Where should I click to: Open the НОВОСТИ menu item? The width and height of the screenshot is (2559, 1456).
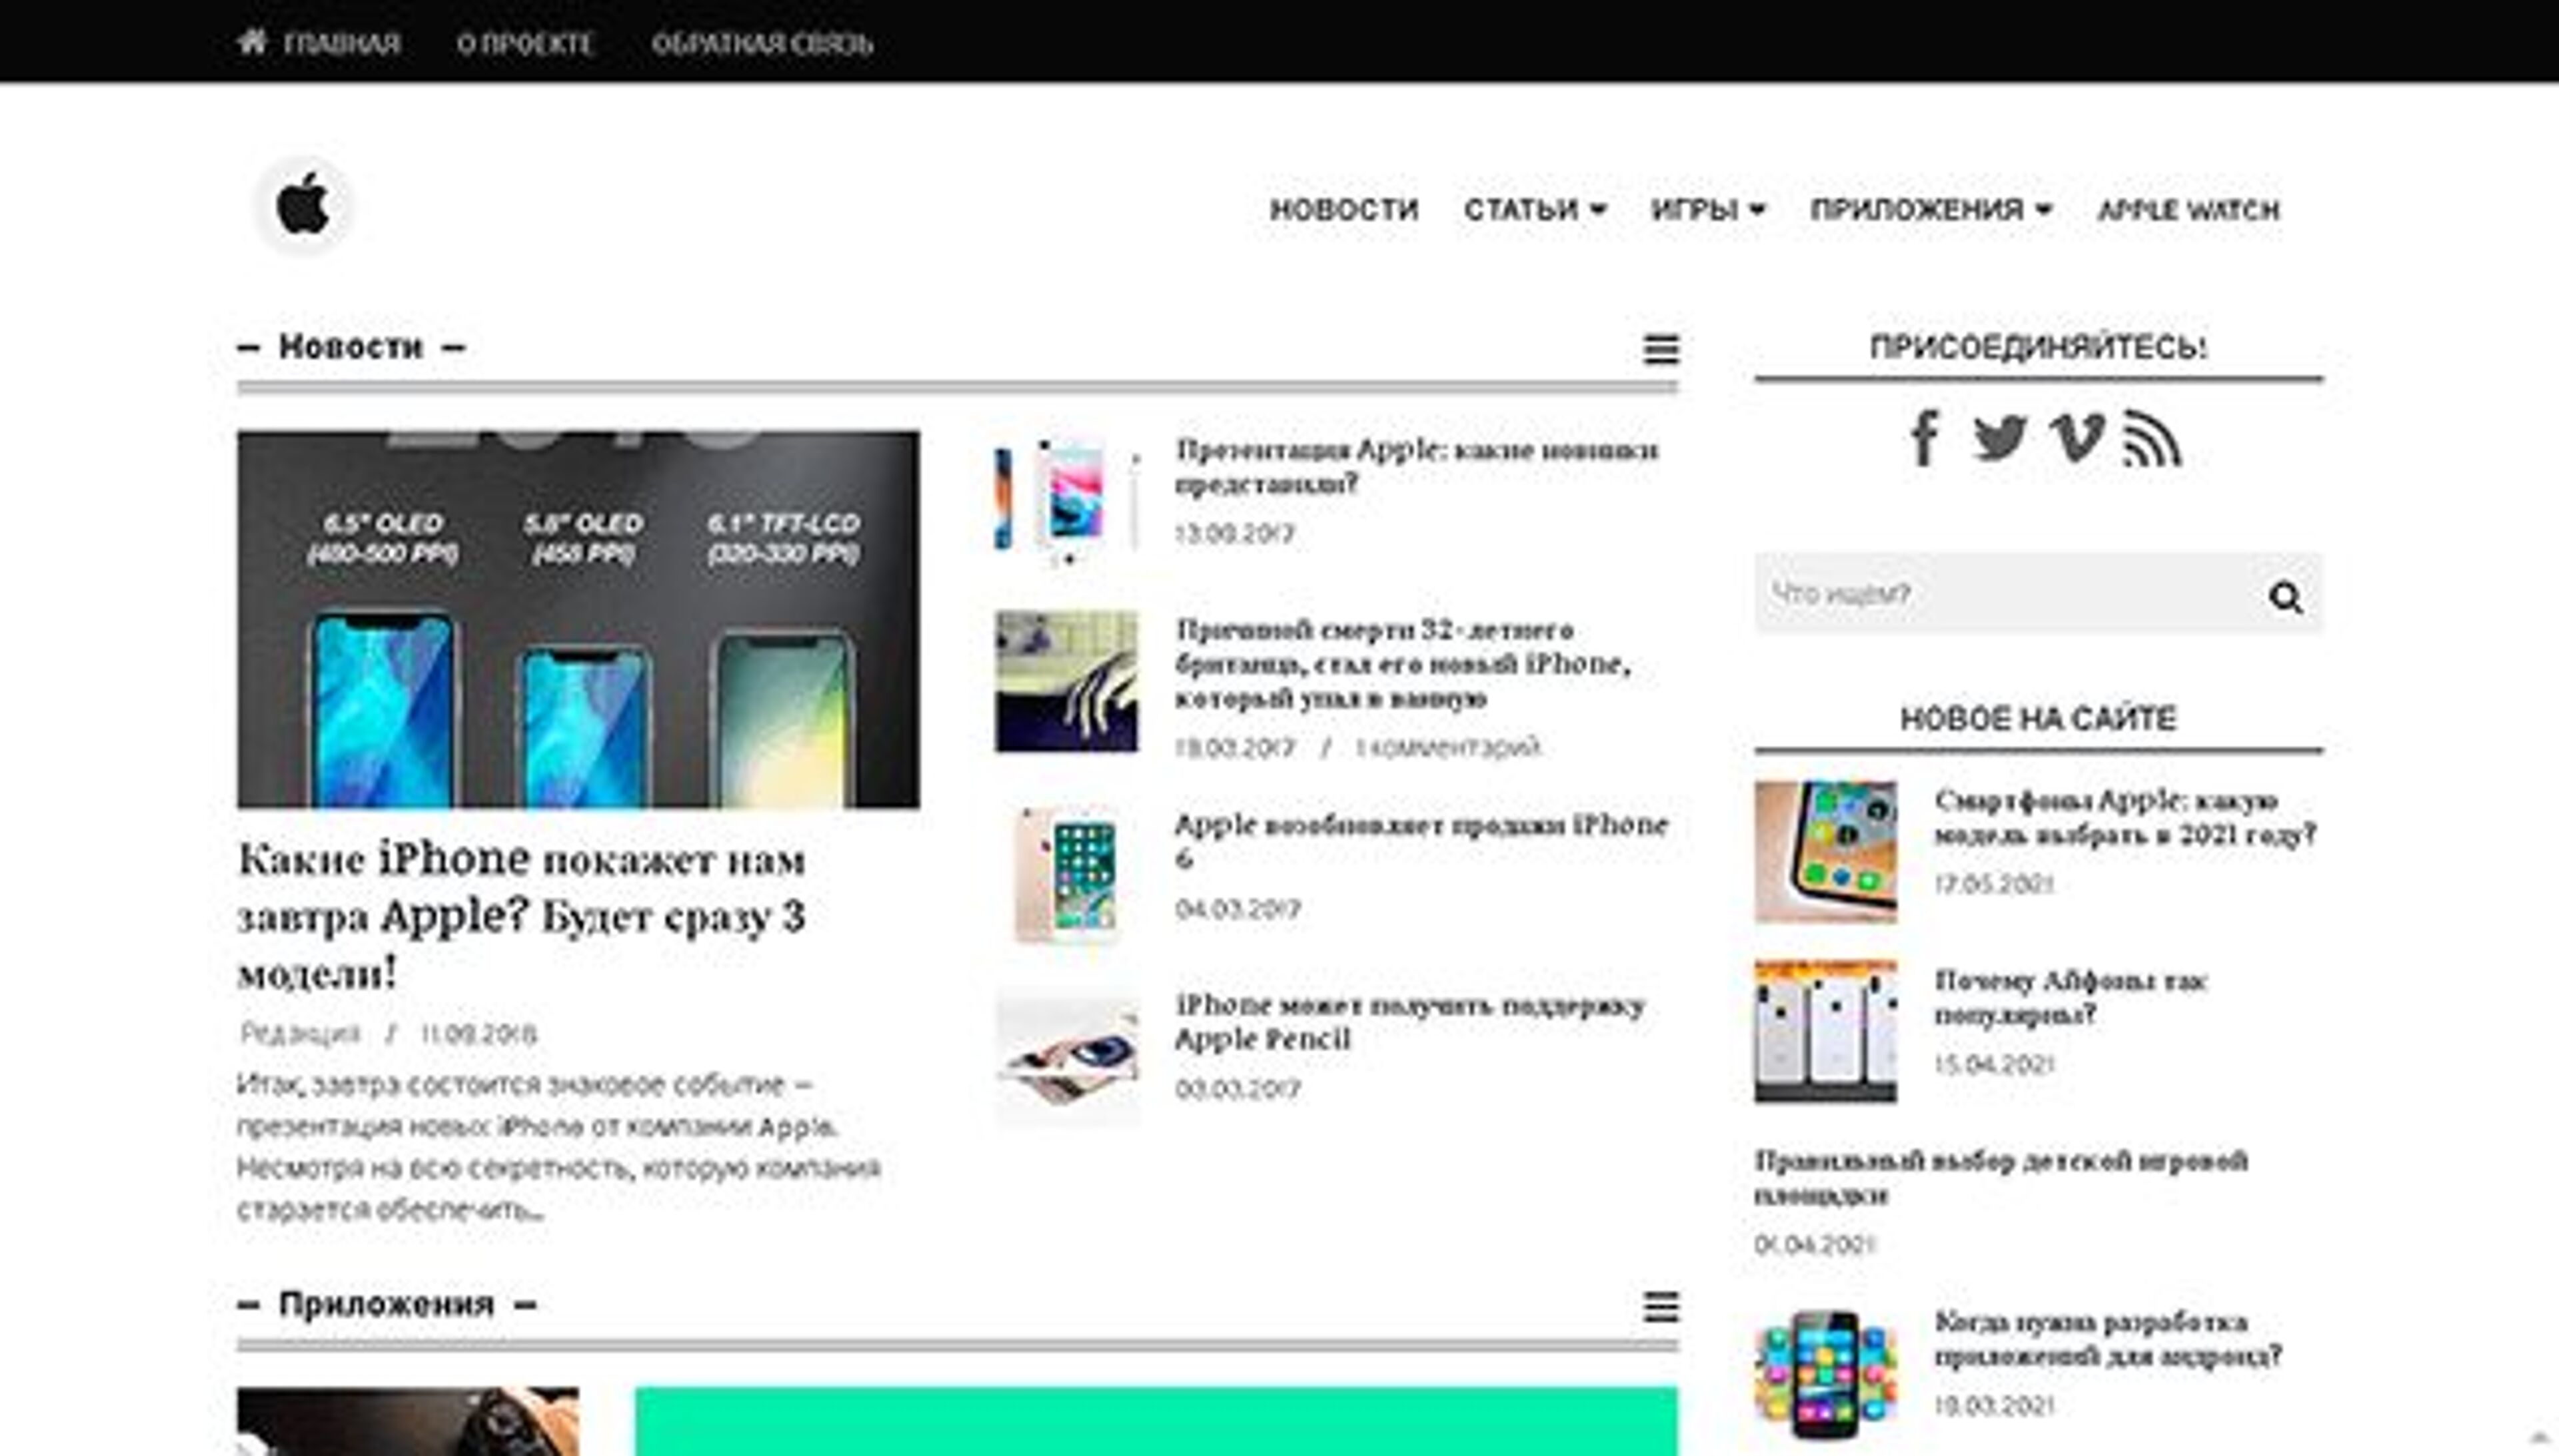[1343, 210]
